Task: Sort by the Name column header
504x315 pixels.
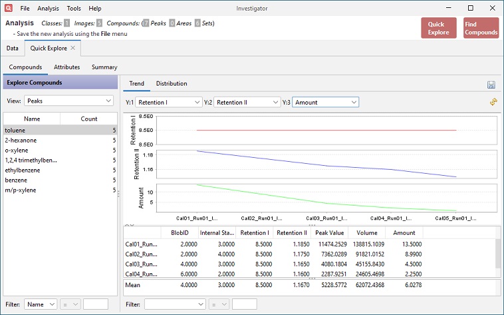Action: point(32,119)
